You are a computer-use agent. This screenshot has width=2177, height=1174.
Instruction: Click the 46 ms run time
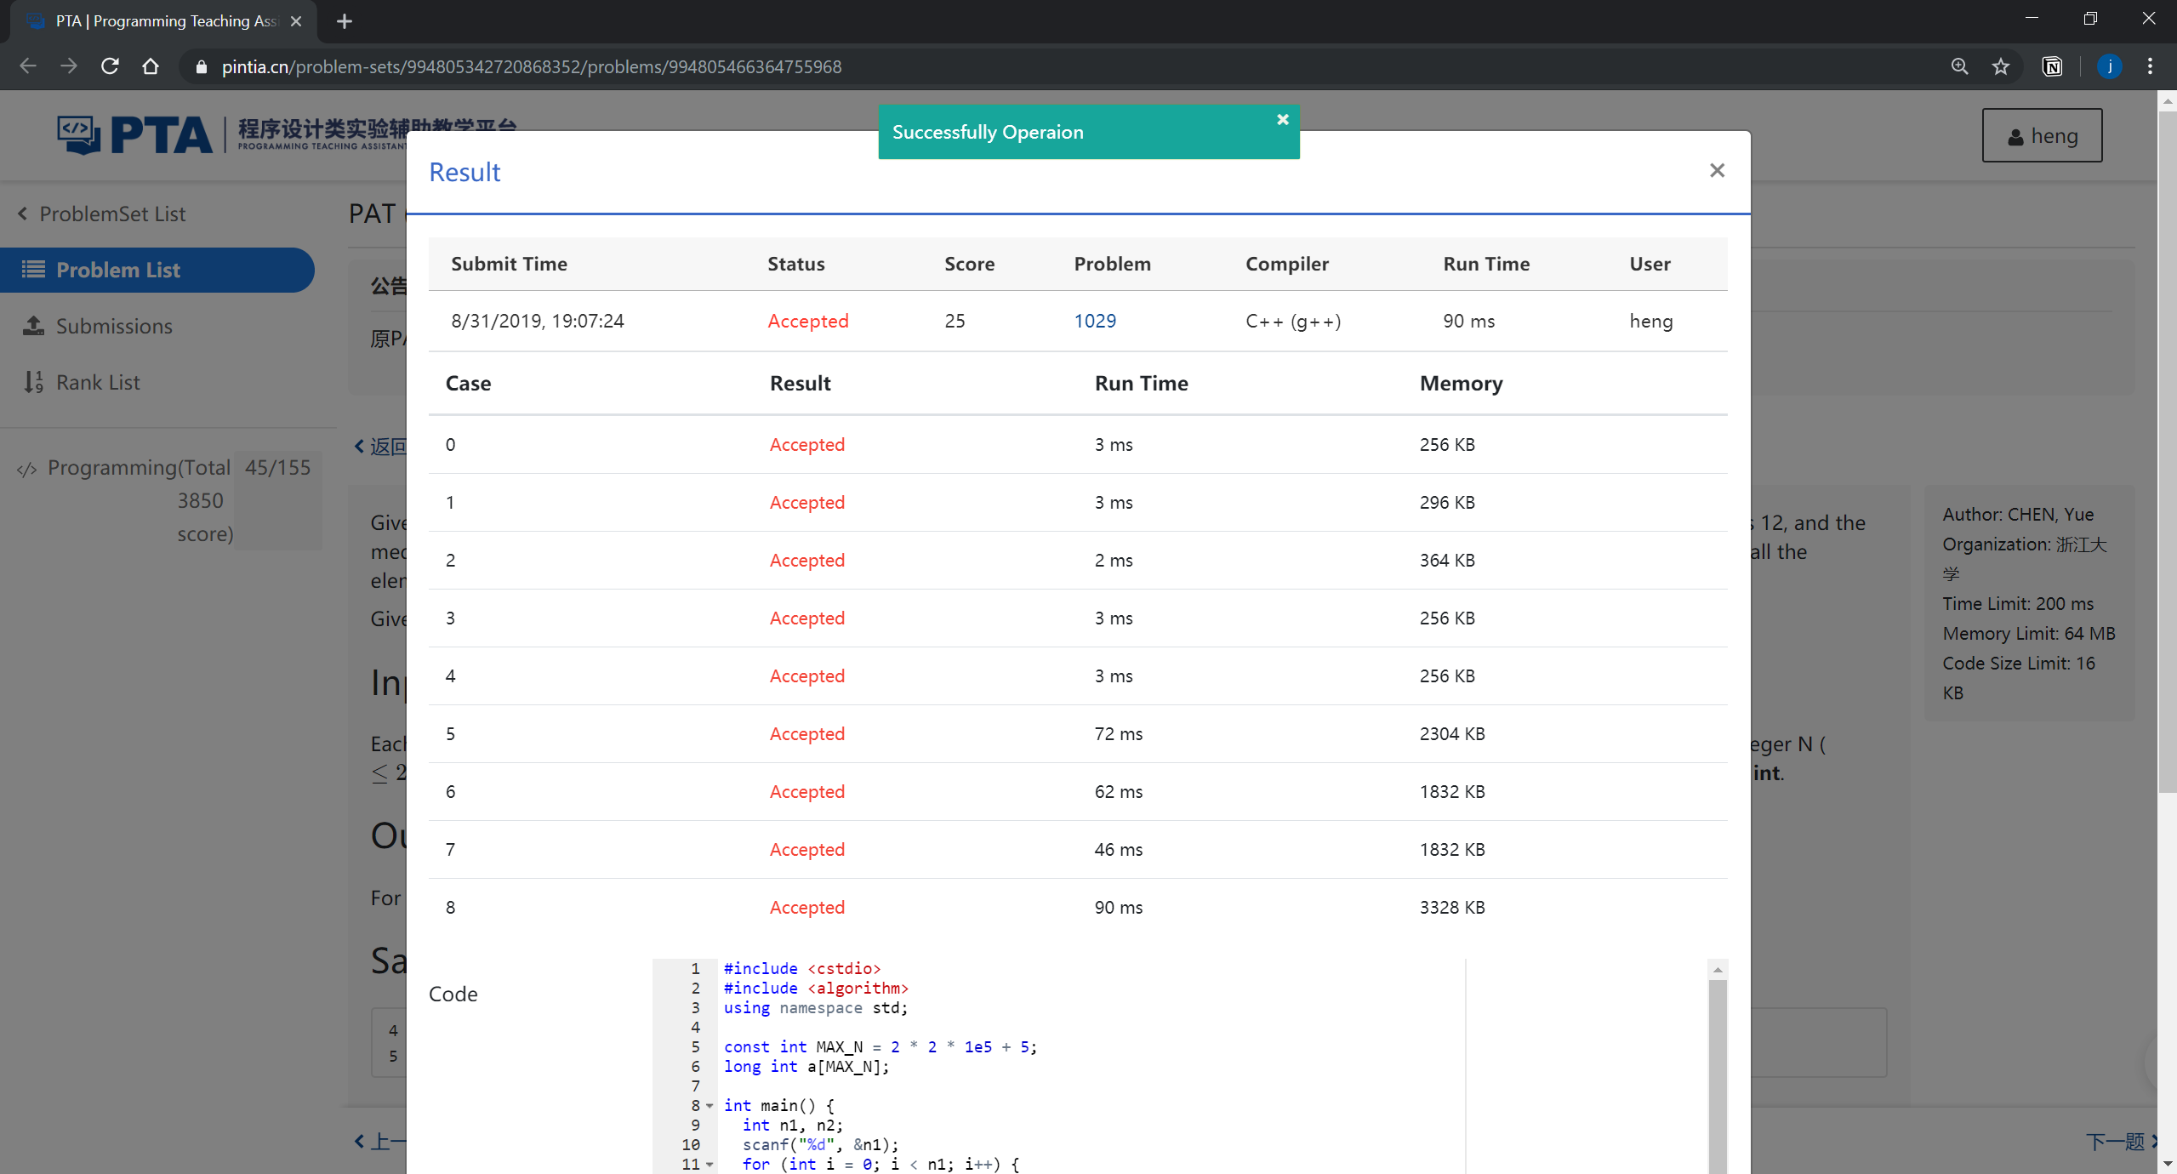coord(1119,849)
